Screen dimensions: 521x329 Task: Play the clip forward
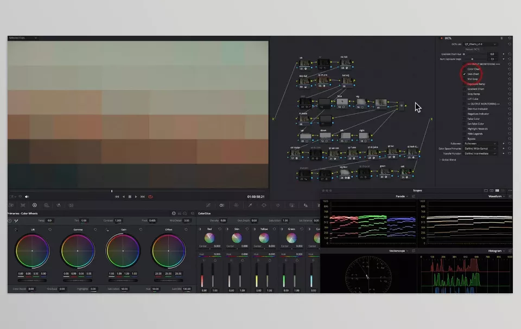point(136,197)
